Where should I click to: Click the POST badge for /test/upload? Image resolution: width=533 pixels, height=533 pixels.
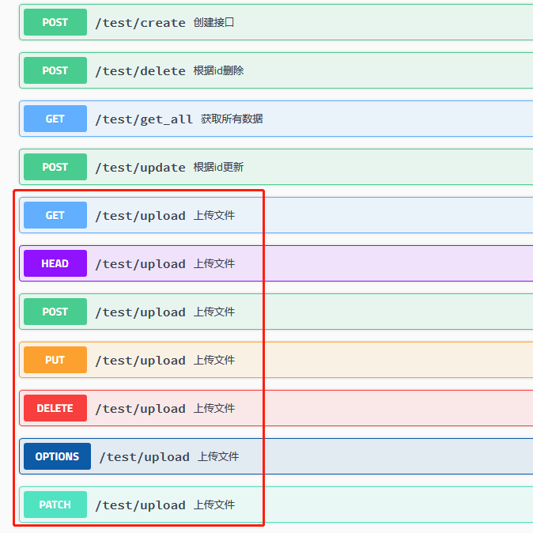tap(55, 312)
